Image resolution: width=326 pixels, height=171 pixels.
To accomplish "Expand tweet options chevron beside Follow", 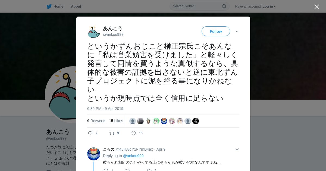I will coord(237,31).
